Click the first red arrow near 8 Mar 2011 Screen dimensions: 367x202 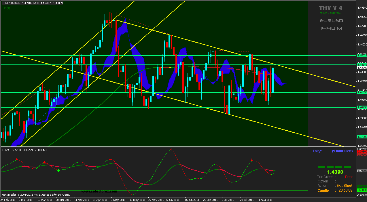(x=17, y=159)
